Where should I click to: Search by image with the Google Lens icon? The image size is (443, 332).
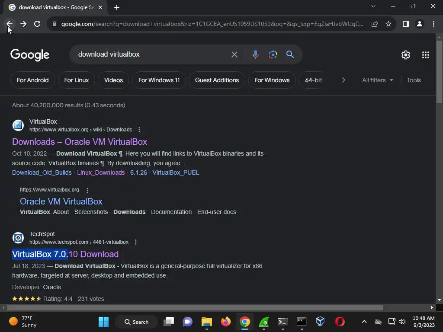[273, 54]
